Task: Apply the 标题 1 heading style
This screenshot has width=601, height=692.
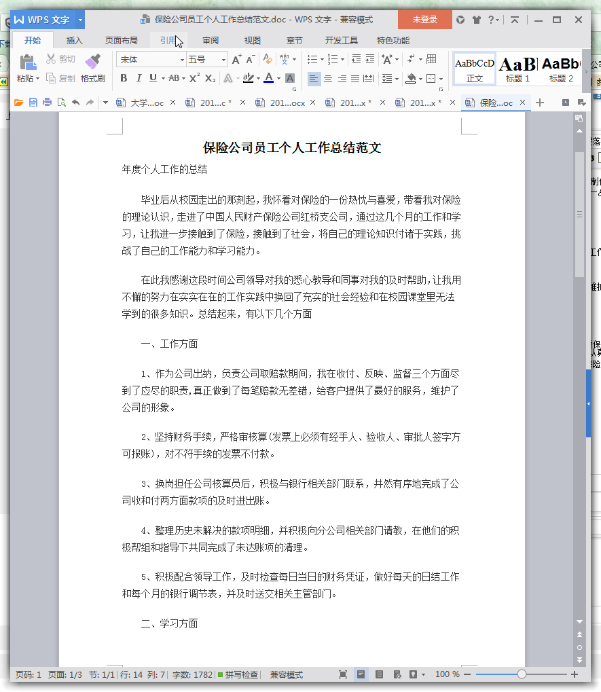Action: point(517,69)
